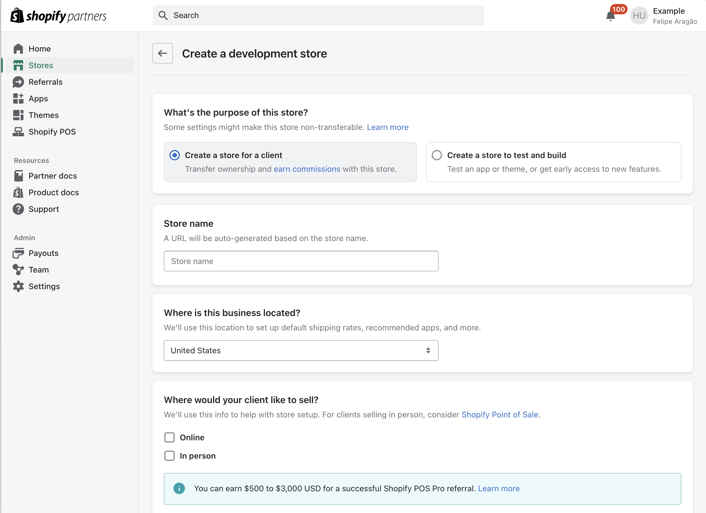Image resolution: width=706 pixels, height=513 pixels.
Task: Click the Partner docs bookmark icon
Action: (18, 176)
